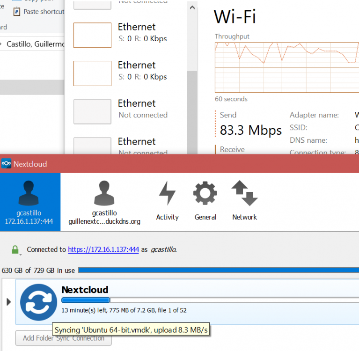Screen dimensions: 359x351
Task: Click the green lock connection icon
Action: [15, 250]
